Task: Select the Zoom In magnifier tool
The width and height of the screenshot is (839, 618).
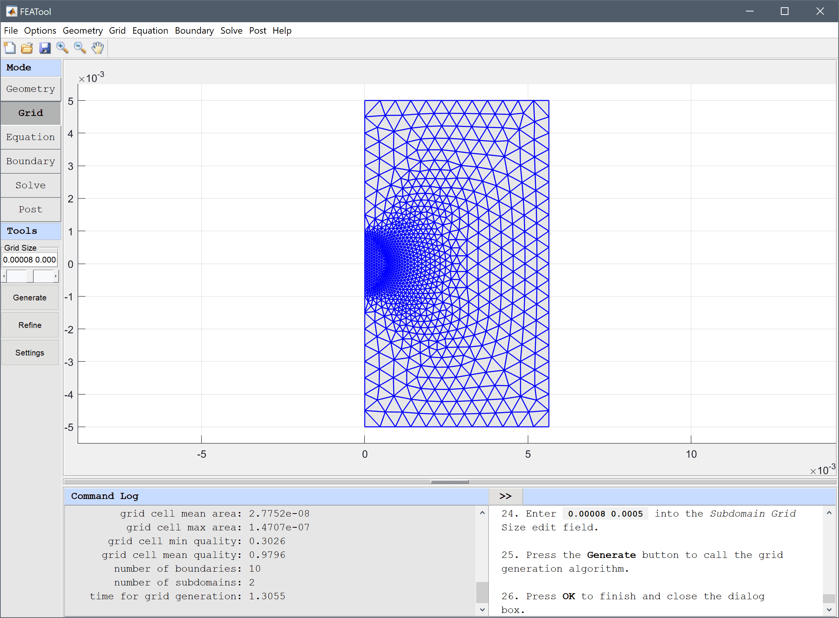Action: (62, 48)
